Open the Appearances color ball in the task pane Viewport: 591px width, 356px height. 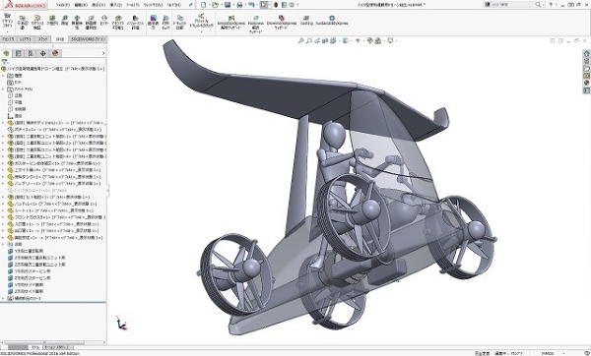point(586,83)
